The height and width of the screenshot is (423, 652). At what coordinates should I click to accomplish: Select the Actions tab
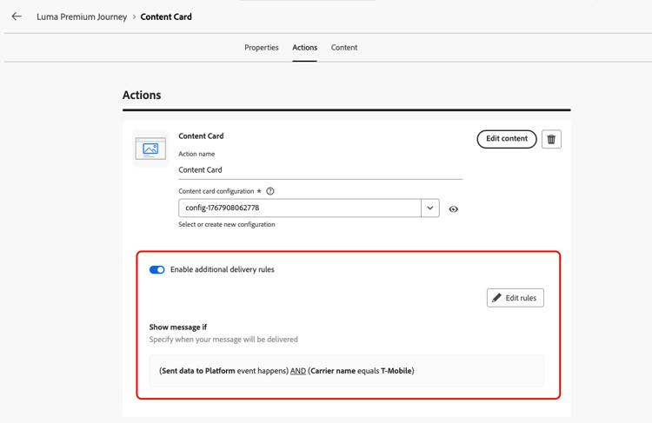coord(304,48)
